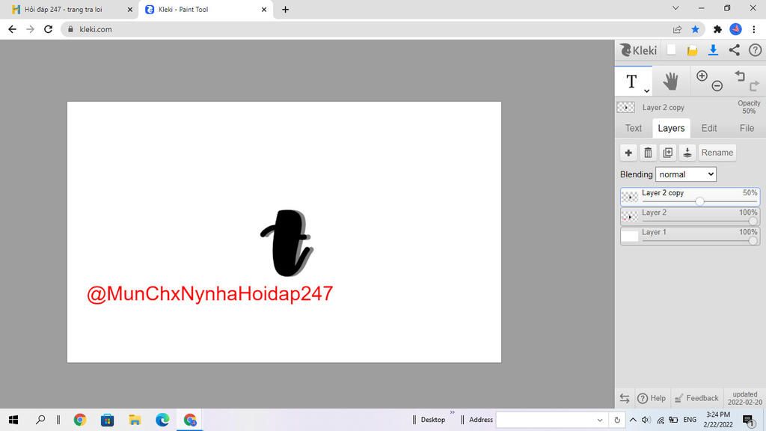Screen dimensions: 766x431
Task: Open Microsoft Edge from the taskbar
Action: coord(162,420)
